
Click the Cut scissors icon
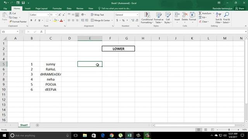[10, 13]
